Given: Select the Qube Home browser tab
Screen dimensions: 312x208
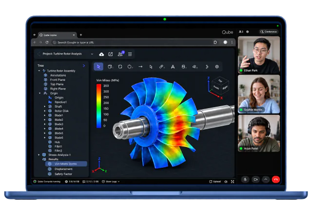Looking at the screenshot, I should click(58, 35).
